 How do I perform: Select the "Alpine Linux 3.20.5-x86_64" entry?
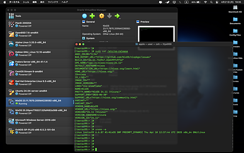[30, 42]
